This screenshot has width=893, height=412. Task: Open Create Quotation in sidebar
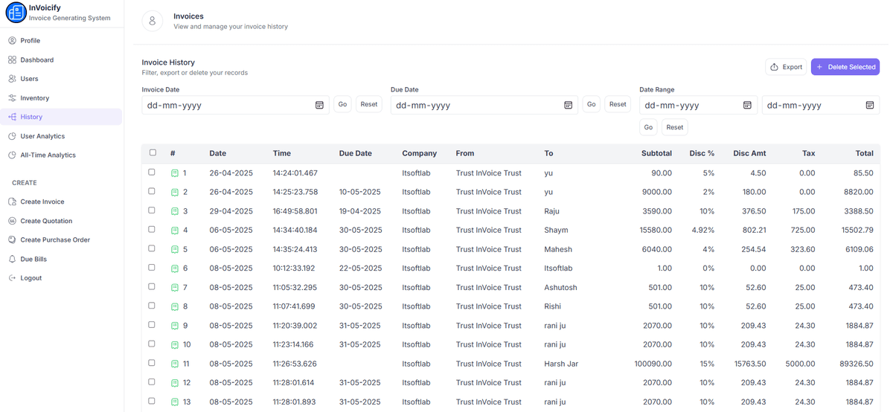click(x=61, y=221)
